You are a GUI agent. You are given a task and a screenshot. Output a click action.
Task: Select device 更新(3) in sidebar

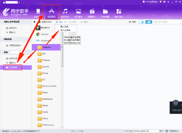click(11, 63)
